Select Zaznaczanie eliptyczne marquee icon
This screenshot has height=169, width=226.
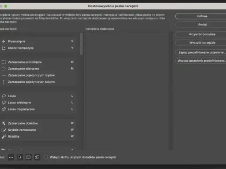click(4, 69)
